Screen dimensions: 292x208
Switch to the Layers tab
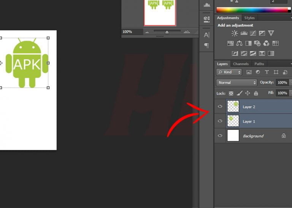(x=222, y=64)
